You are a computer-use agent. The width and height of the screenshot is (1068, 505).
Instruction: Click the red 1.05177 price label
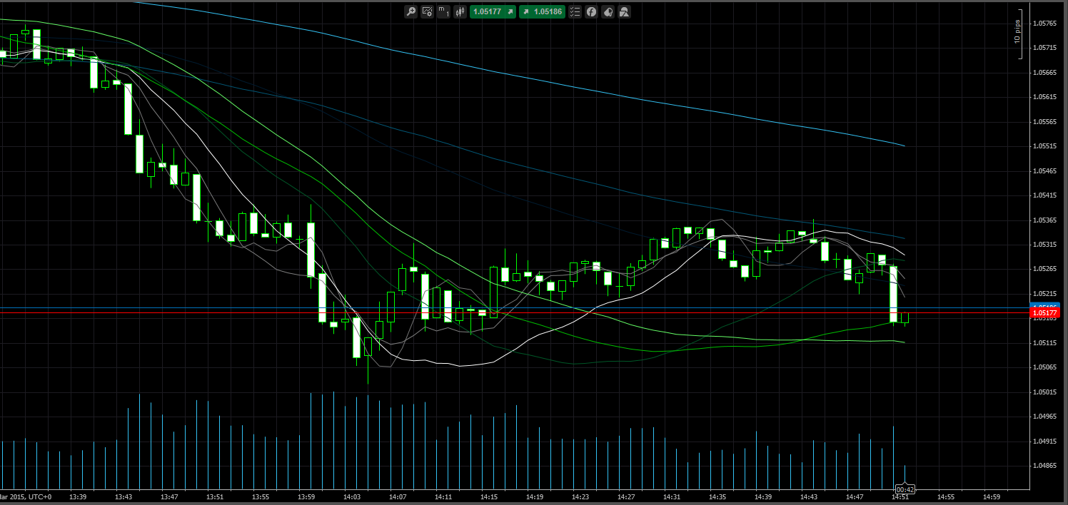tap(1045, 313)
